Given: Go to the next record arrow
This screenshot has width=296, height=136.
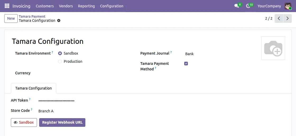Looking at the screenshot, I should pos(288,18).
